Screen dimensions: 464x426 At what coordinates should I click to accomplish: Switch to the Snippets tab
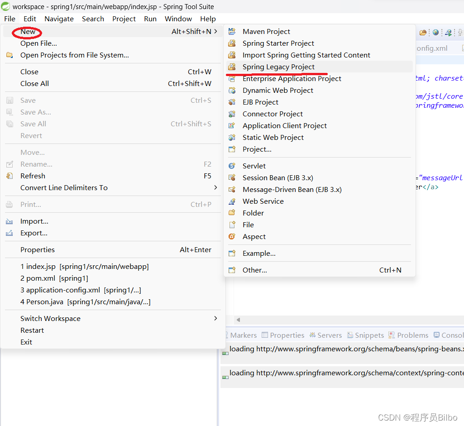(x=366, y=335)
